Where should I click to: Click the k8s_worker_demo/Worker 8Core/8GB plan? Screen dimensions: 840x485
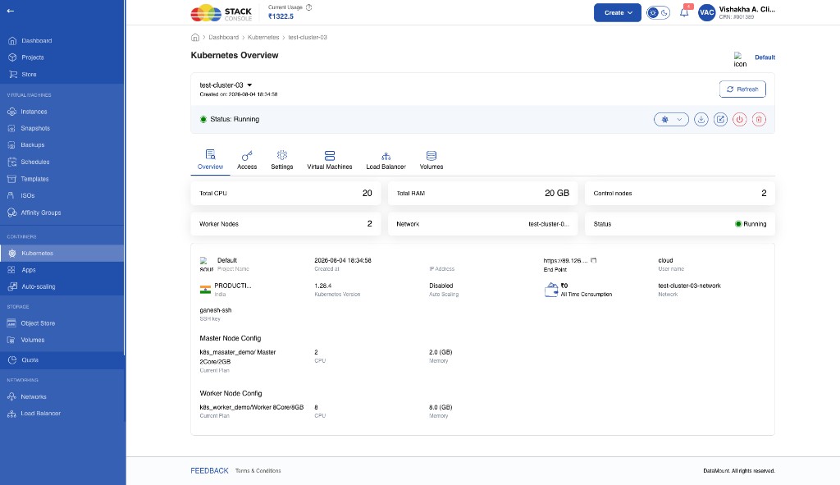(x=252, y=407)
